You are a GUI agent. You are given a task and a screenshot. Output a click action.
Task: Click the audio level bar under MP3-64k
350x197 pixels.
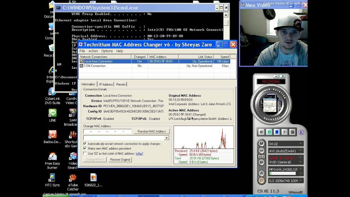point(283,173)
